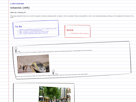Click the 'To Do' heading in the blue box
This screenshot has height=102, width=136.
[x=18, y=26]
